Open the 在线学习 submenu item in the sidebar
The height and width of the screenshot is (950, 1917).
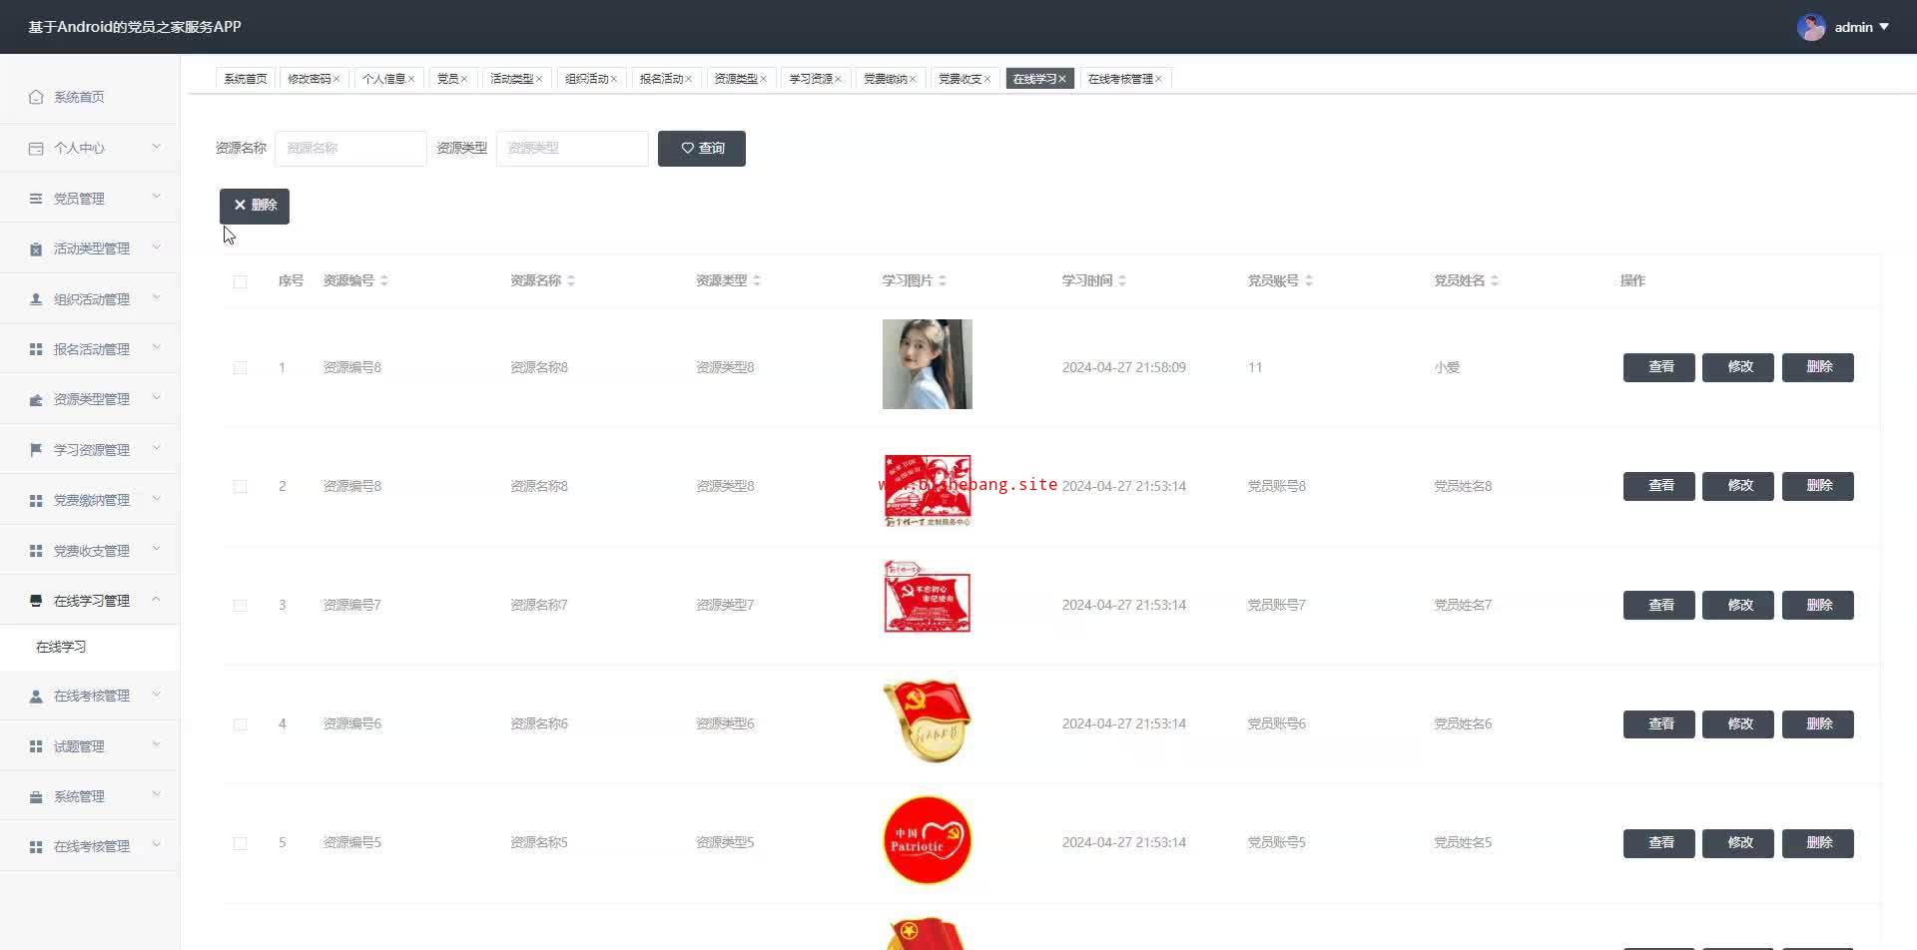[x=61, y=647]
